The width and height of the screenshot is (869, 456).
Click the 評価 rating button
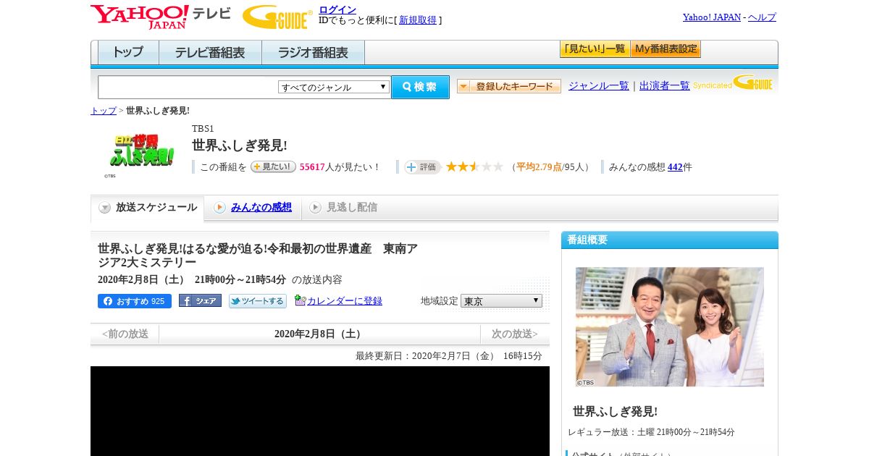[x=423, y=167]
